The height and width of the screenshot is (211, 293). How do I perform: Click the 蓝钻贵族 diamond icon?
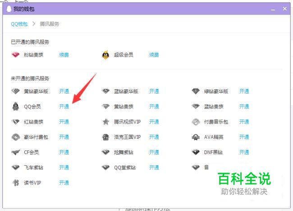[196, 107]
